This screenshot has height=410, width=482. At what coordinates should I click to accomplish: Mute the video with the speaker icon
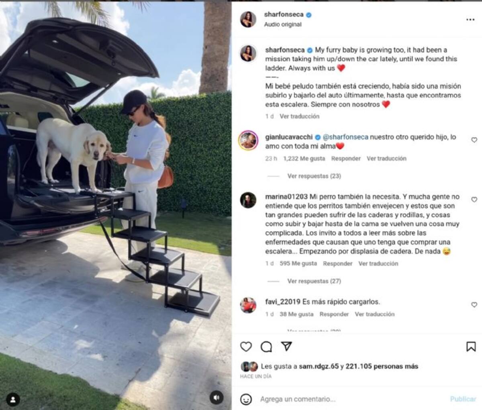tap(216, 398)
